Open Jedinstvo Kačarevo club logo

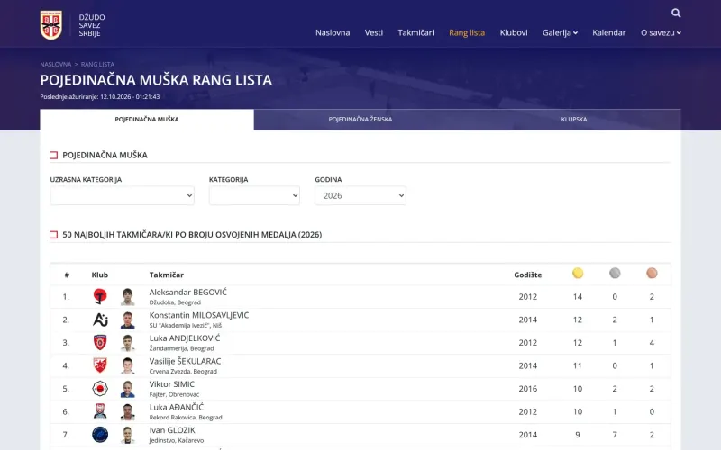pyautogui.click(x=100, y=435)
